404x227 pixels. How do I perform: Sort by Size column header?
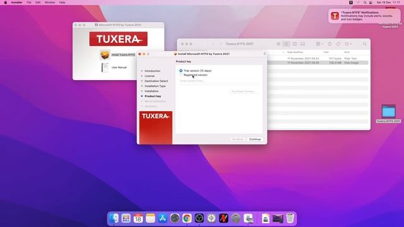326,52
